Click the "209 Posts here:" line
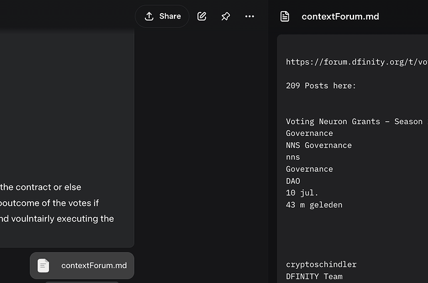This screenshot has height=283, width=428. pos(321,86)
